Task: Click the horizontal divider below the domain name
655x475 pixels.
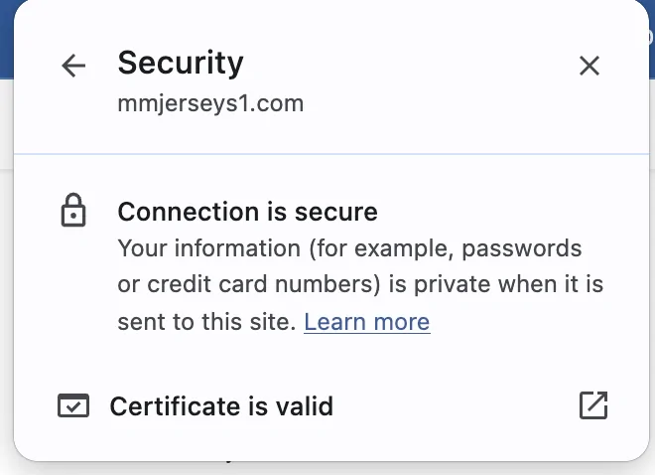Action: coord(331,154)
